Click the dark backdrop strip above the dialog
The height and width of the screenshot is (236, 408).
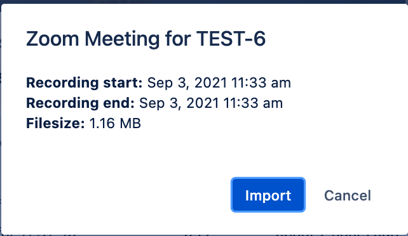(204, 1)
